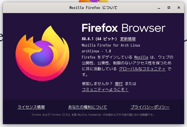187x127 pixels.
Task: Click the Firefox logo image
Action: tap(42, 53)
